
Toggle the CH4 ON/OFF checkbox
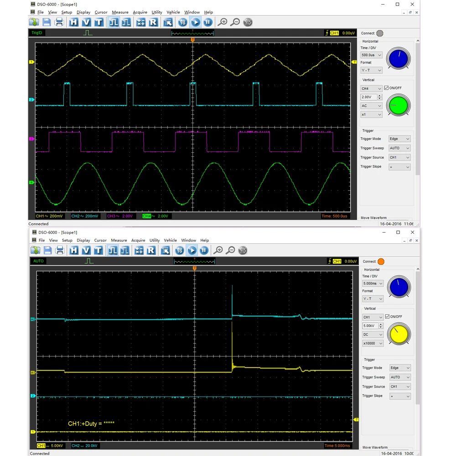click(386, 88)
